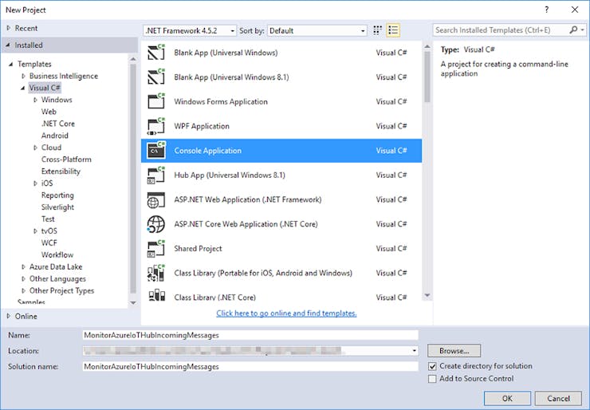Enable Add to Source Control checkbox
590x410 pixels.
432,379
